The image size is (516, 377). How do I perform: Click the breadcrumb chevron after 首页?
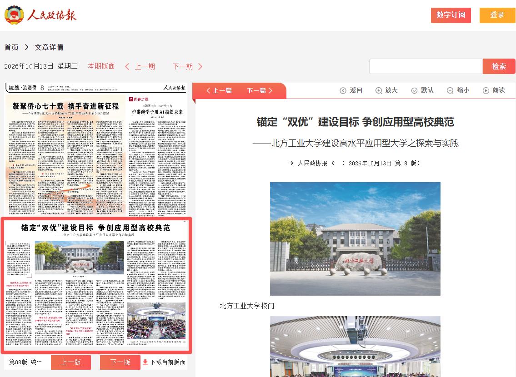[27, 47]
